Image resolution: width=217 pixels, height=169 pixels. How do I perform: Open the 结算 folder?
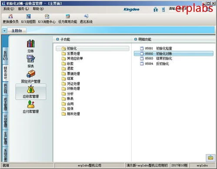(x=67, y=78)
